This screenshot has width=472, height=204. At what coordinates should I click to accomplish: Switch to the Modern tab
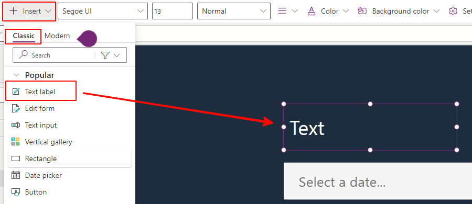point(57,36)
